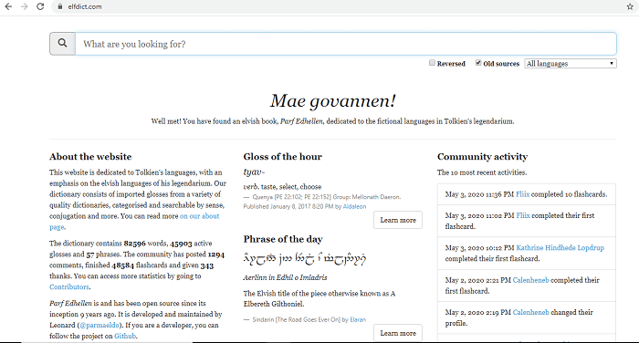Click the browser forward arrow
Screen dimensions: 639x343
click(24, 6)
